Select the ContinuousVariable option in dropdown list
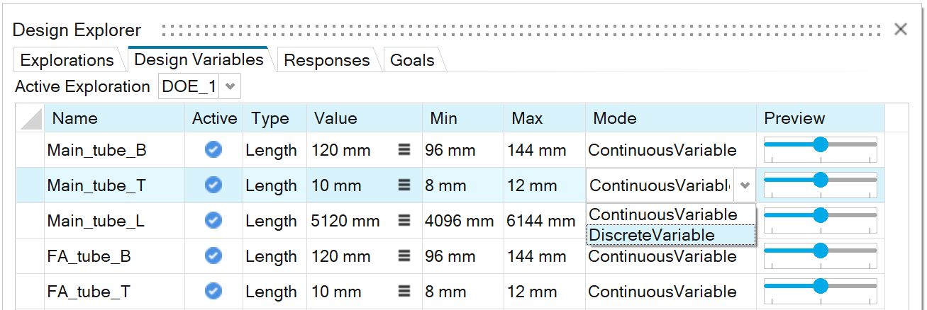This screenshot has height=310, width=927. click(x=663, y=214)
